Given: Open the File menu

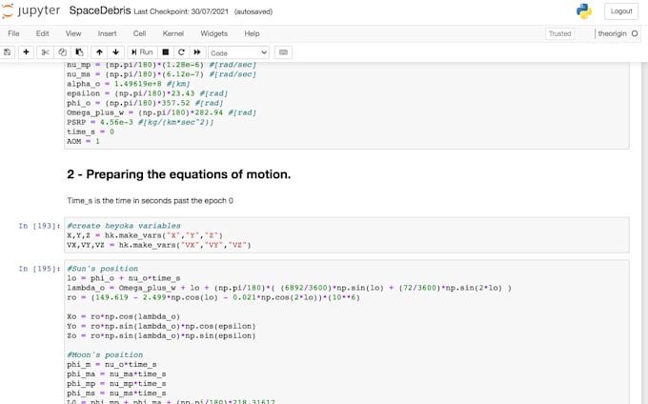Looking at the screenshot, I should pos(13,33).
